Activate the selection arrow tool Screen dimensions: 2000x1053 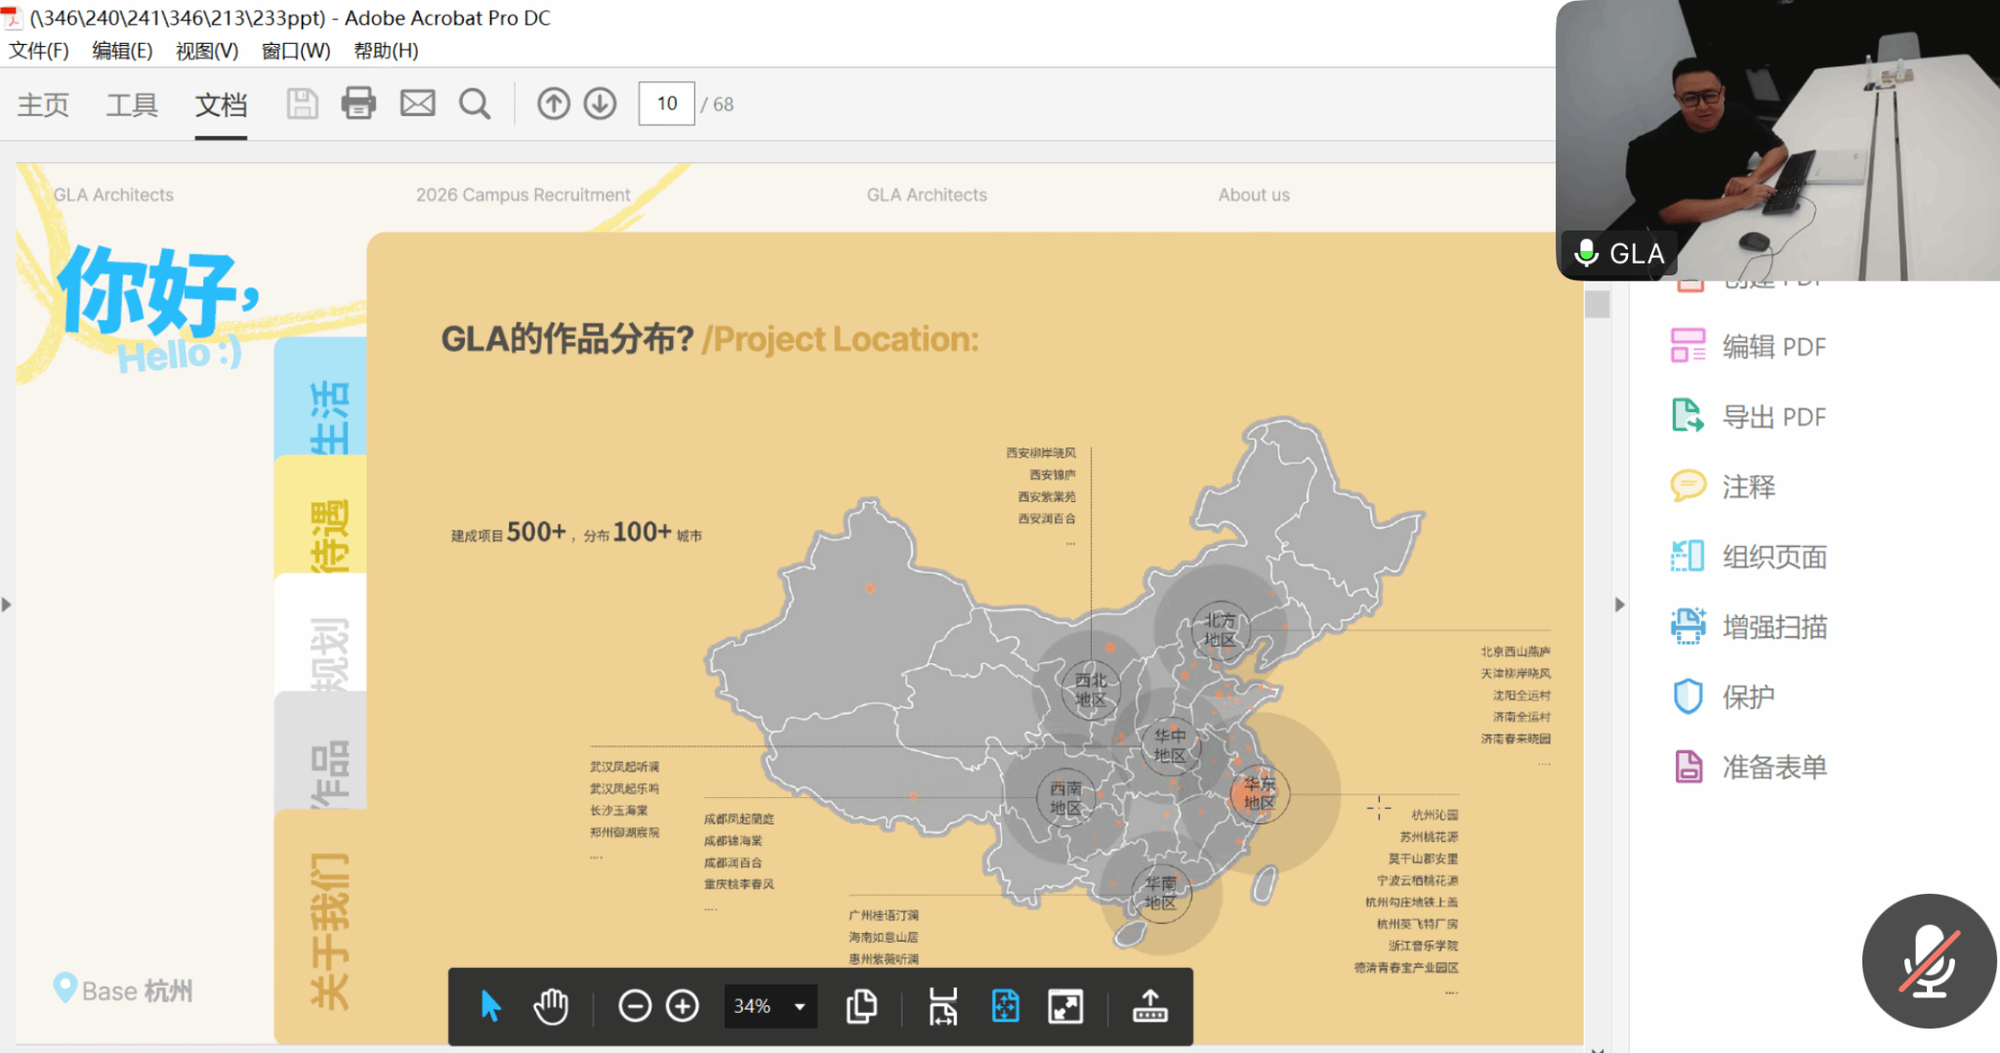click(x=491, y=1006)
